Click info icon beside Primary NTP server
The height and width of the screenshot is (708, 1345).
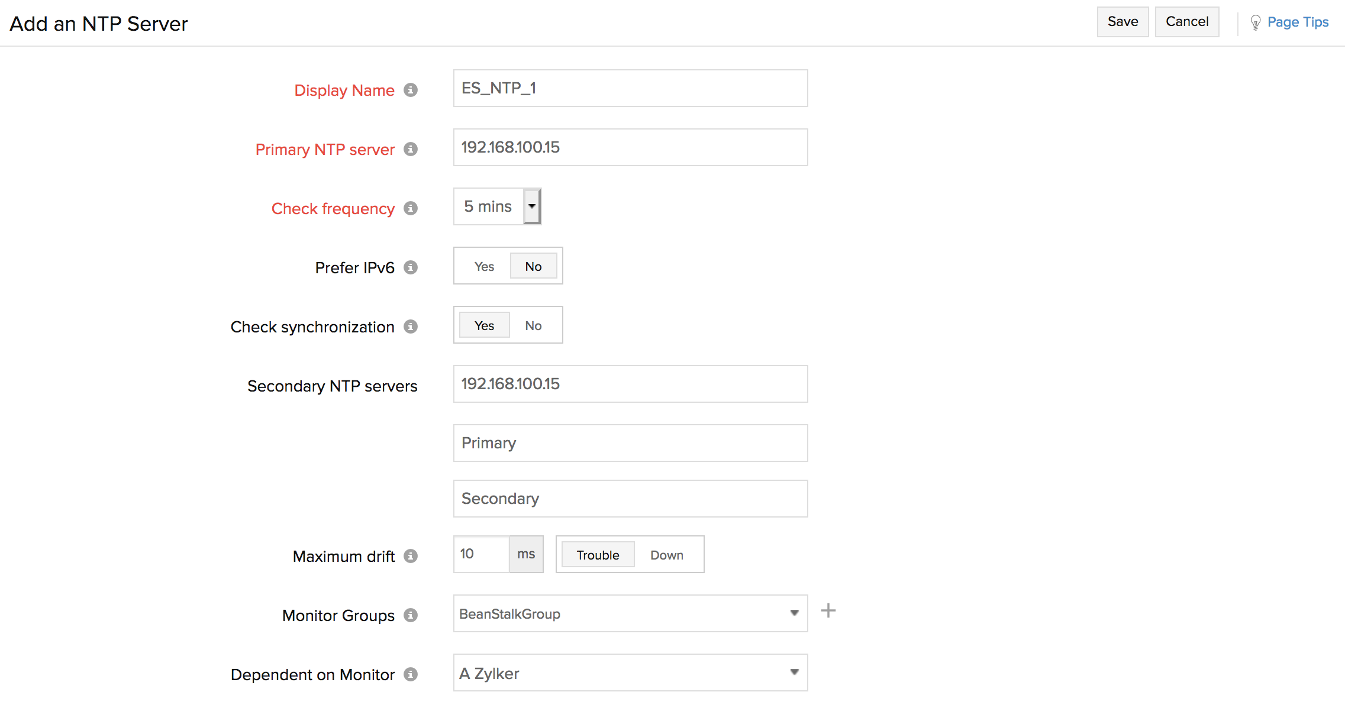click(410, 149)
